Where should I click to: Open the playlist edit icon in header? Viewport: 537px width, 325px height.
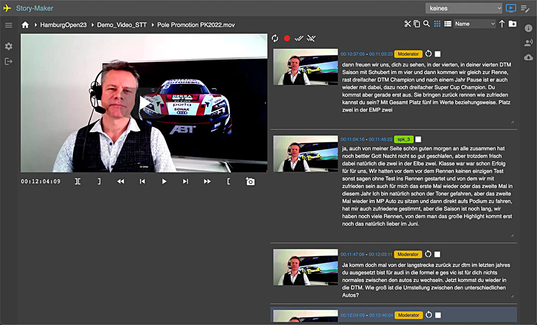coord(525,8)
